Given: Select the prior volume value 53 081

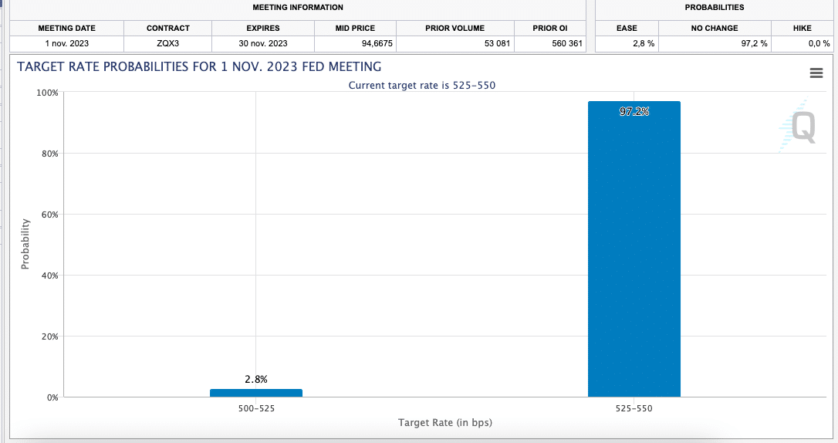Looking at the screenshot, I should tap(497, 43).
